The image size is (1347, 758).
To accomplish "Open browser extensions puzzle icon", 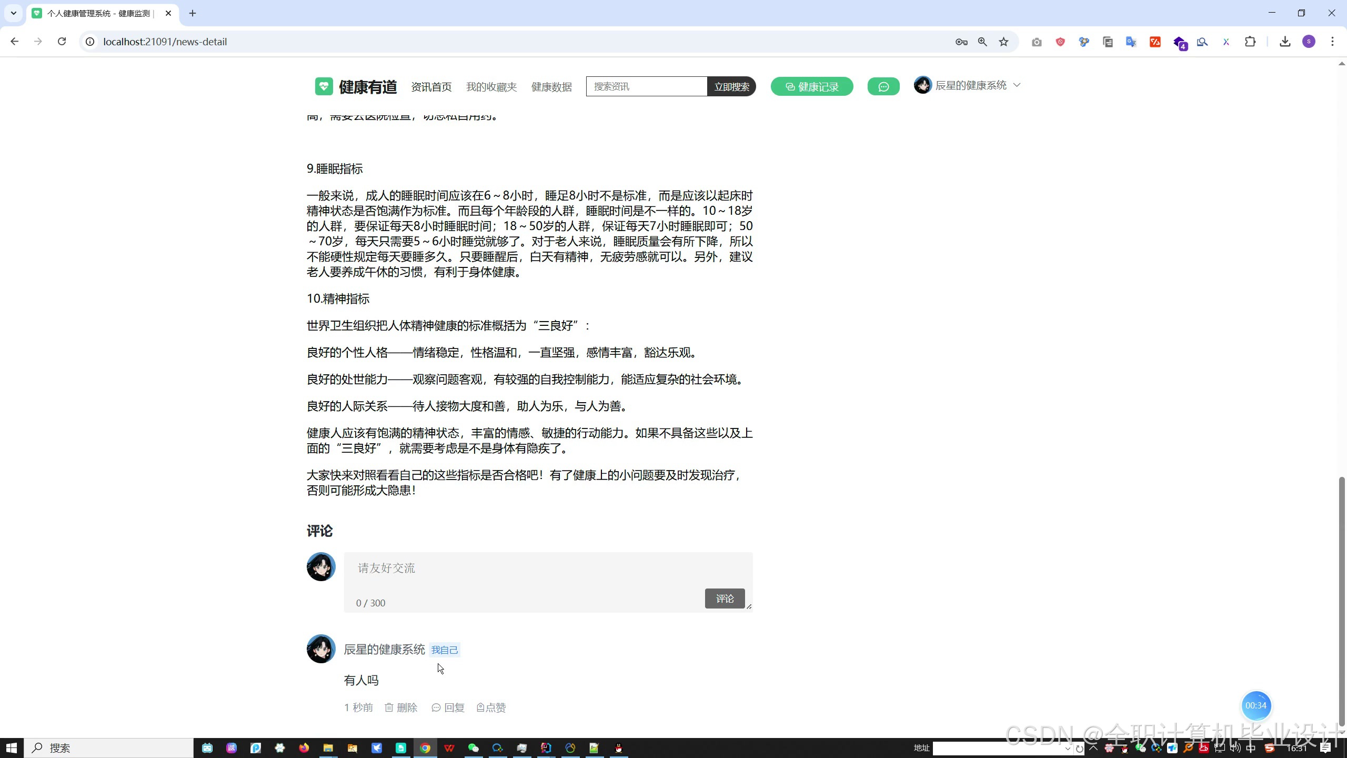I will 1250,42.
